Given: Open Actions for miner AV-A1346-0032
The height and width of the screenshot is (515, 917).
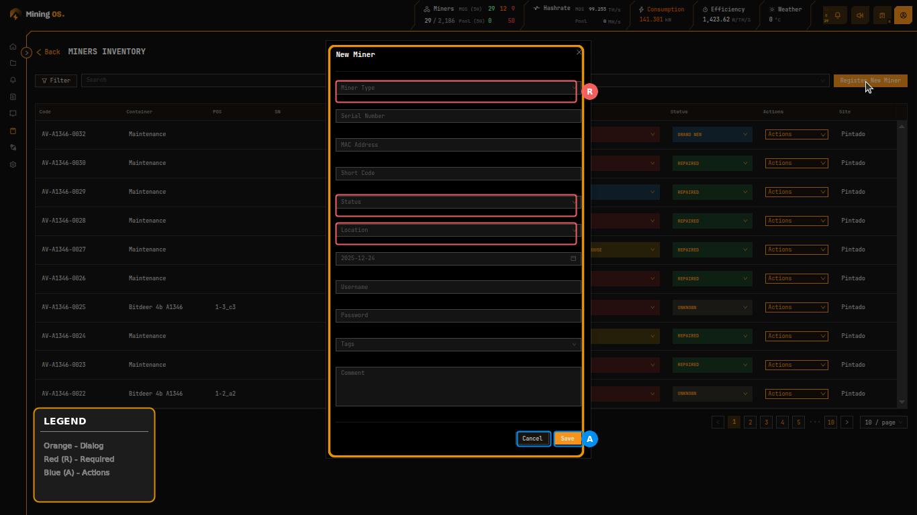Looking at the screenshot, I should (x=796, y=134).
